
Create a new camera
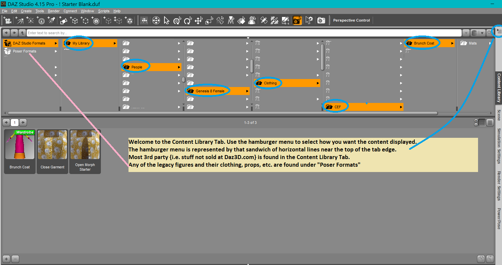click(7, 20)
